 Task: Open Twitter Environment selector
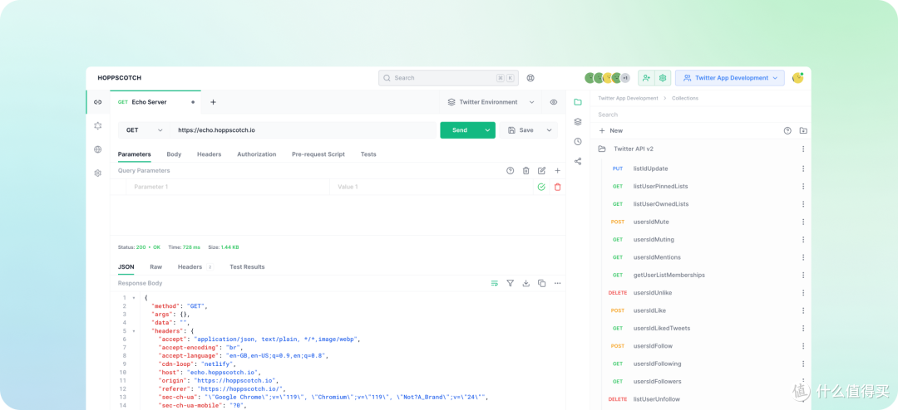click(491, 102)
